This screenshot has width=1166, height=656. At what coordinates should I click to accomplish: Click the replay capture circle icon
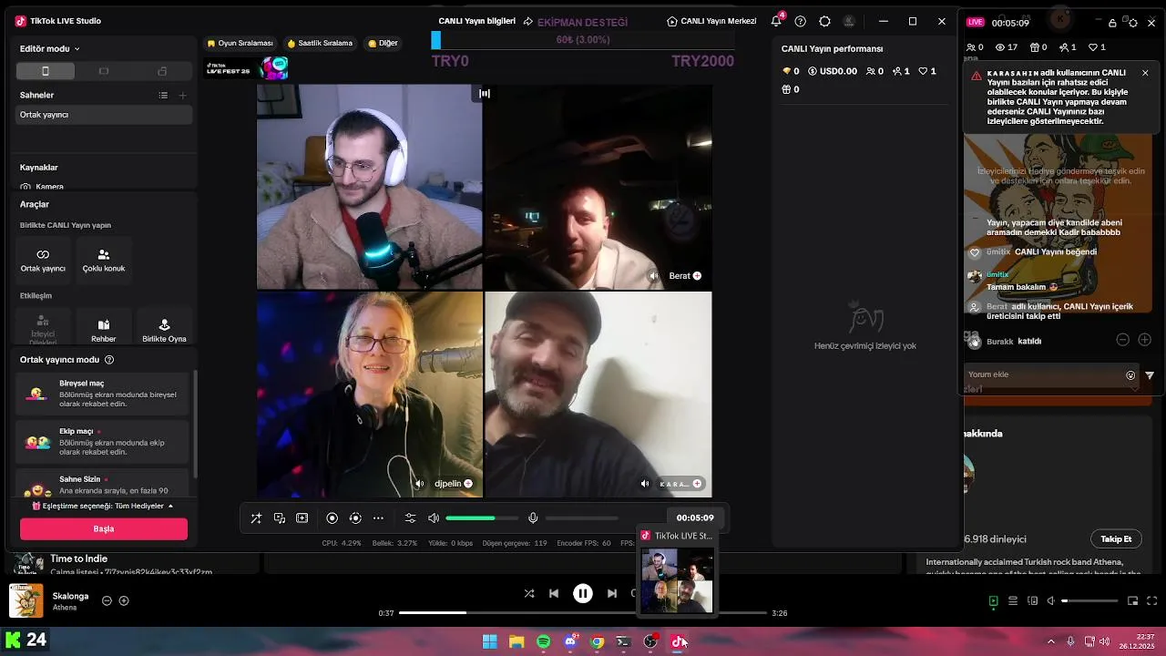coord(355,518)
